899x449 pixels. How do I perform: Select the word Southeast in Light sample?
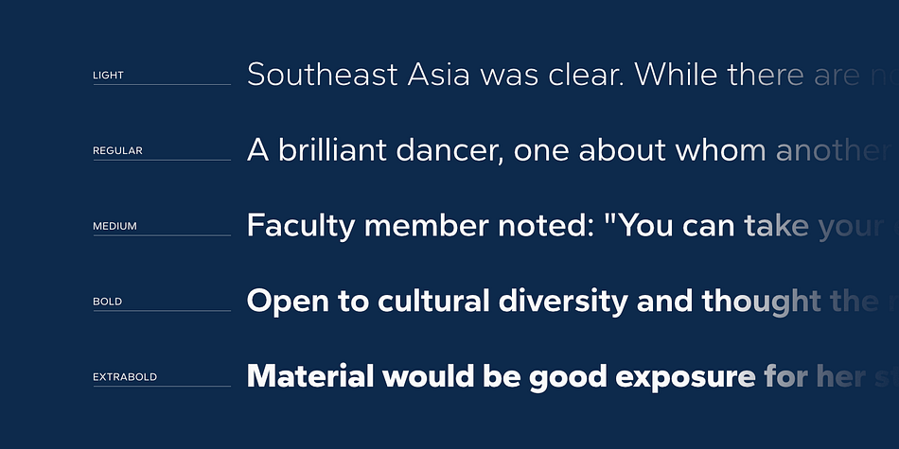[322, 75]
